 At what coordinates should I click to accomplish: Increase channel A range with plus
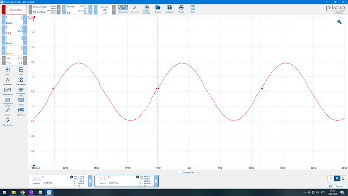(25, 20)
